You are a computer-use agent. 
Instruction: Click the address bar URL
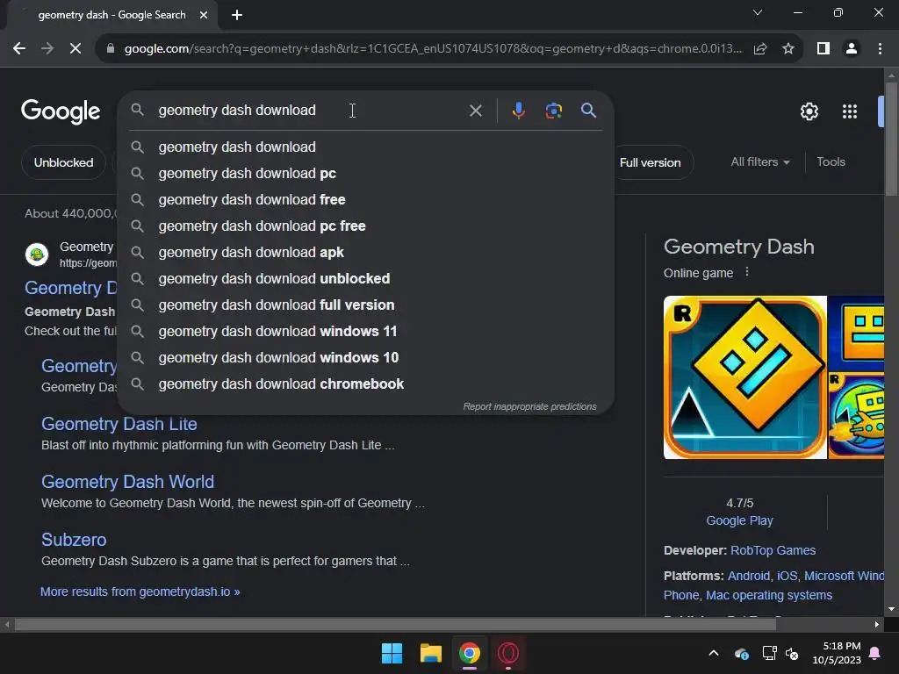[x=433, y=49]
